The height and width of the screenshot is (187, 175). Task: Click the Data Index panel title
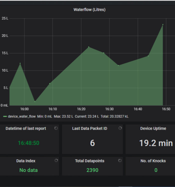(x=26, y=161)
